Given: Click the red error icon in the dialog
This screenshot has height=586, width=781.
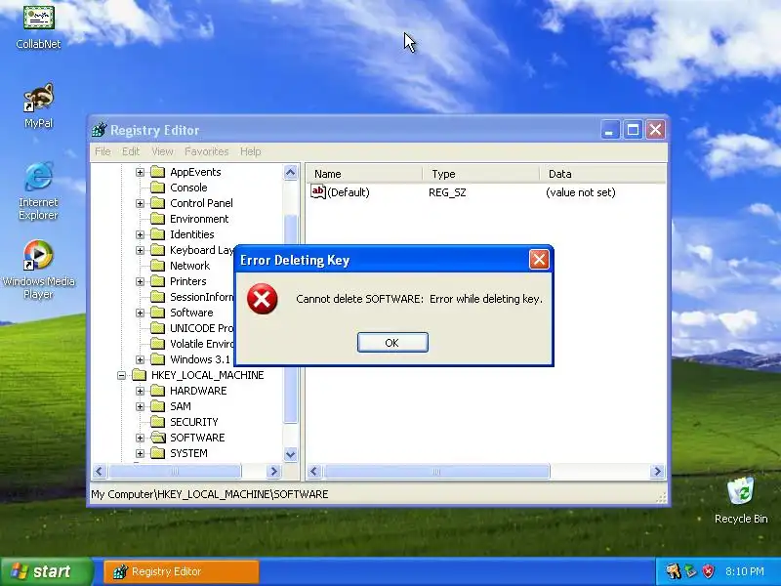Looking at the screenshot, I should pyautogui.click(x=262, y=299).
